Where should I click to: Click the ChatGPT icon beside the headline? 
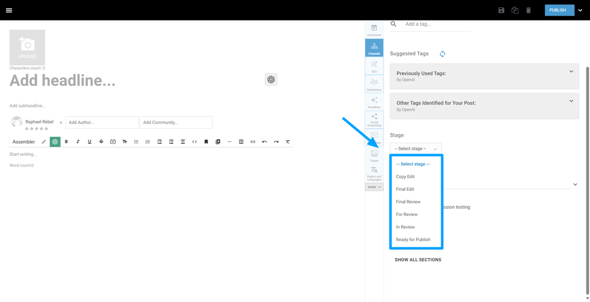[271, 79]
